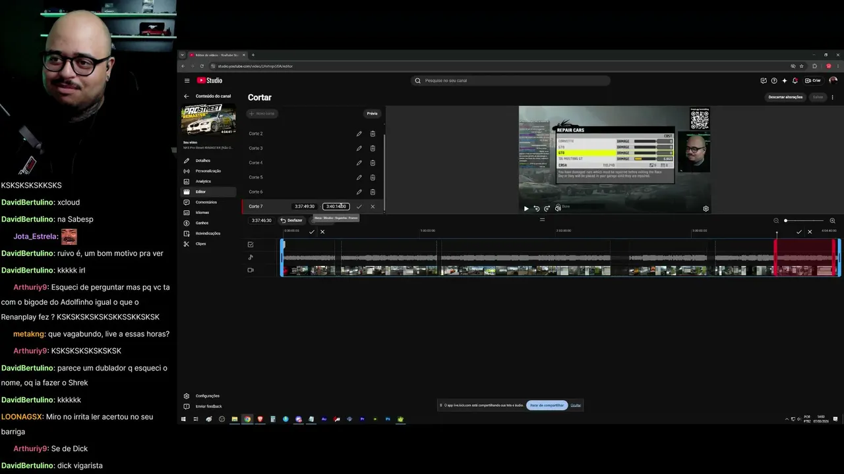
Task: Open the three-dot options menu beside Salvar
Action: 832,97
